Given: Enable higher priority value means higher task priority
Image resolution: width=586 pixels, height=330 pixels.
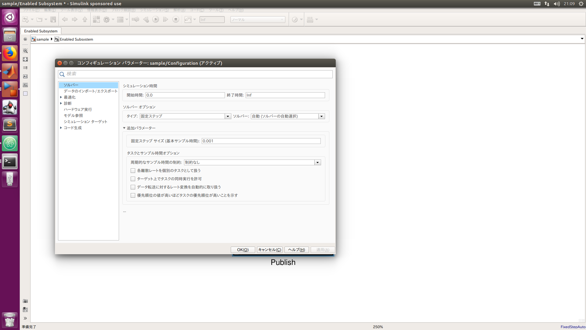Looking at the screenshot, I should tap(133, 195).
